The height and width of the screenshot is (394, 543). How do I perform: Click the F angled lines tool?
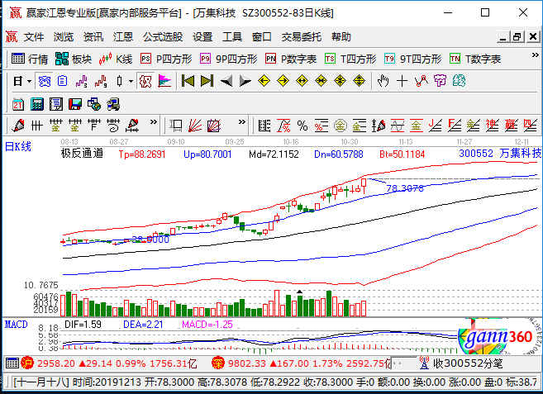click(x=455, y=126)
